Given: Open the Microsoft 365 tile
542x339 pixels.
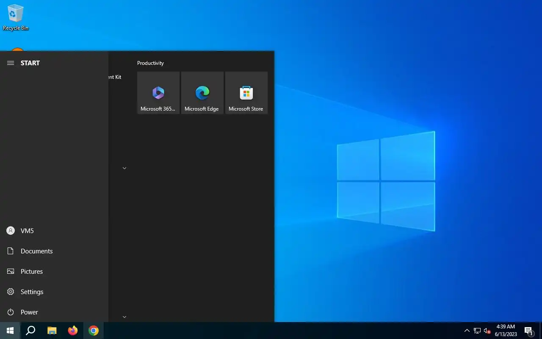Looking at the screenshot, I should [x=158, y=93].
